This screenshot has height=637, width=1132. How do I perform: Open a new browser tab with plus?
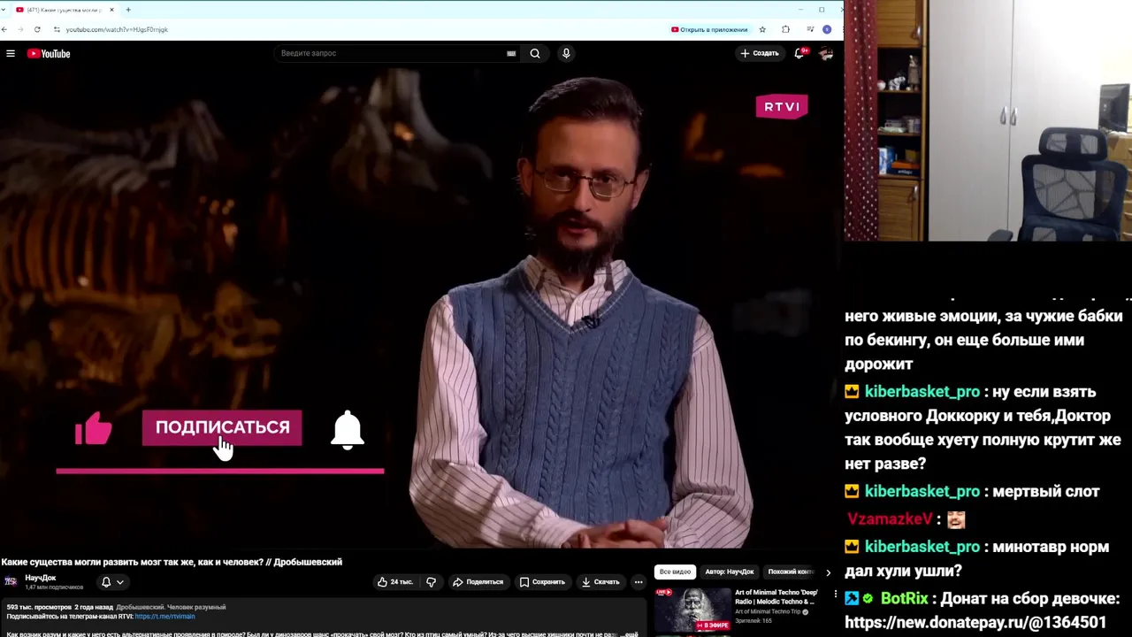click(128, 10)
